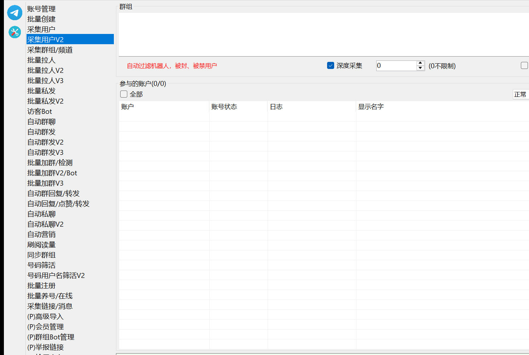529x355 pixels.
Task: Open 账号管理 in the sidebar
Action: click(x=70, y=9)
